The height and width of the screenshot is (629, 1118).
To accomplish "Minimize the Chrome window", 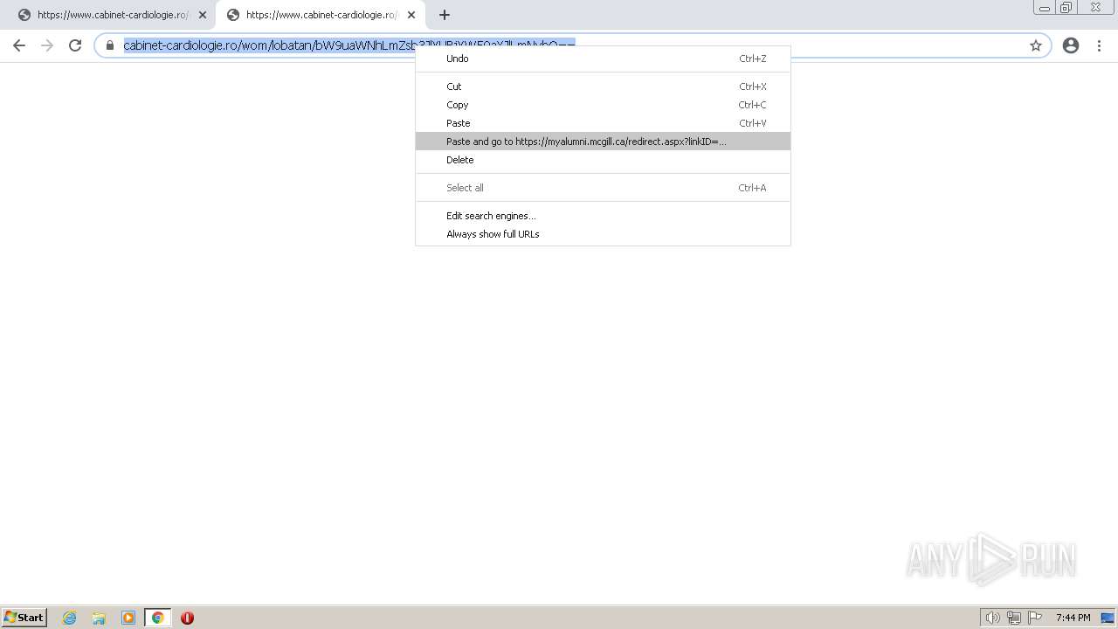I will [1045, 8].
